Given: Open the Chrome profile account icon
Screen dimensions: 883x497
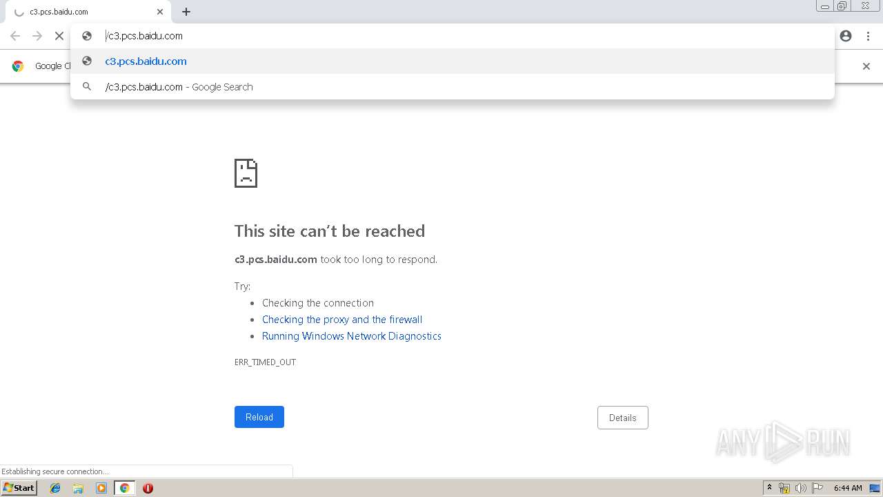Looking at the screenshot, I should click(x=846, y=36).
